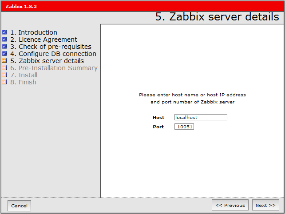Go back with the Previous button
The width and height of the screenshot is (285, 214).
[230, 205]
